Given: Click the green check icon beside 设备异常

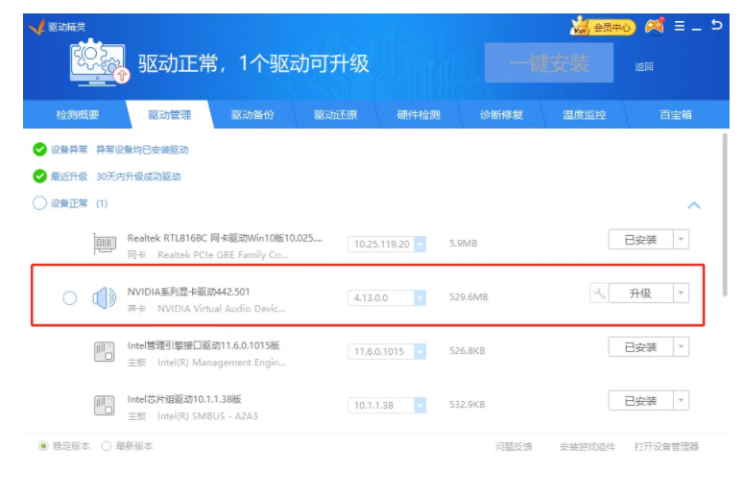Looking at the screenshot, I should coord(39,150).
